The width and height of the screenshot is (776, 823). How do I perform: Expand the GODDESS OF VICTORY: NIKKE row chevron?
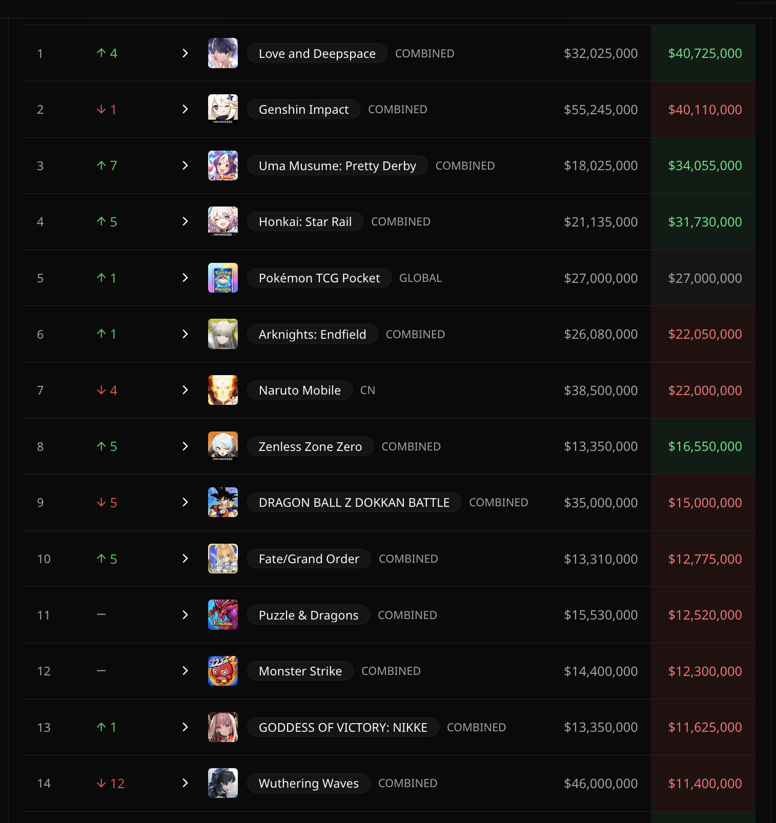coord(185,727)
